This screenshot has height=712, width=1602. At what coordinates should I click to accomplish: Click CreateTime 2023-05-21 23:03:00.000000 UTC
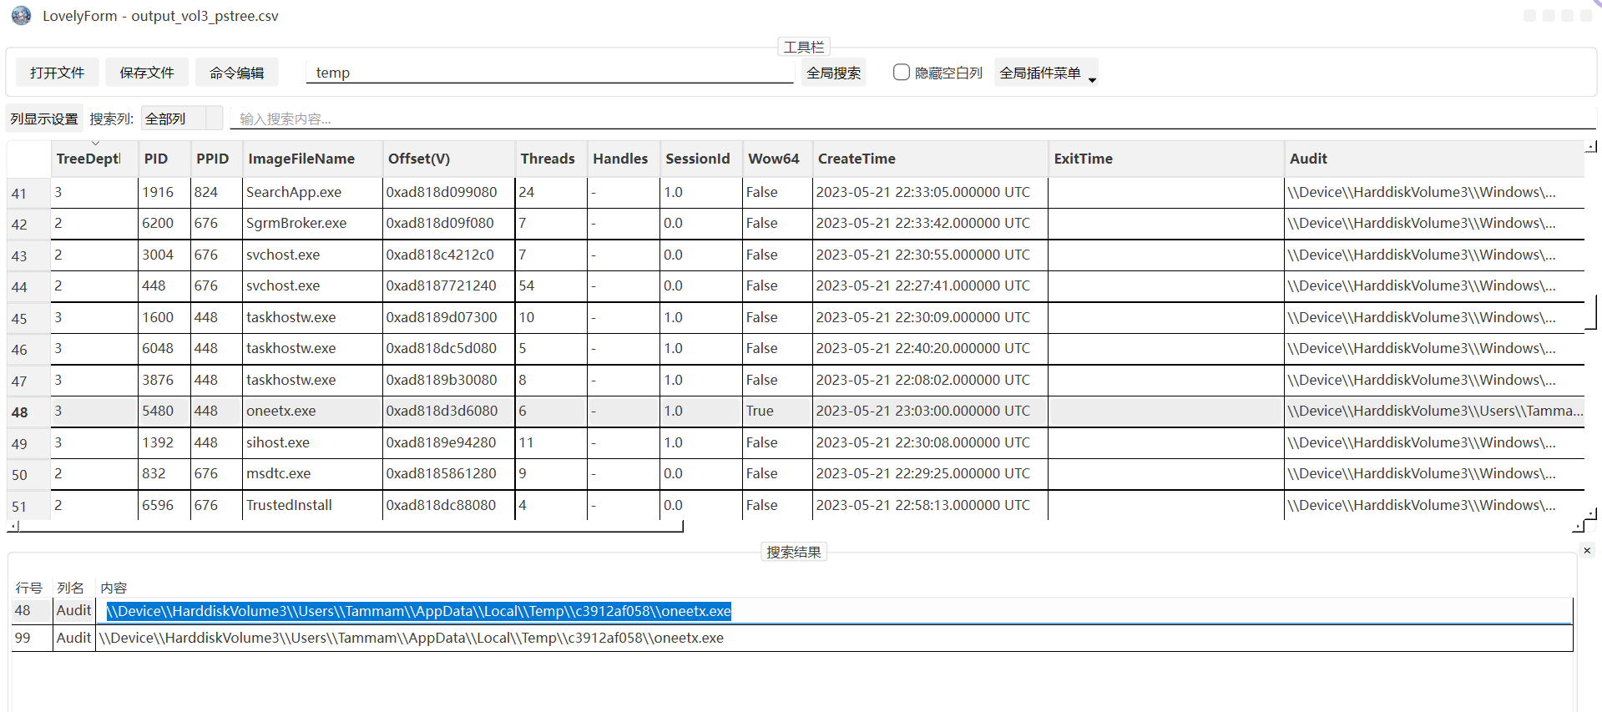[930, 411]
